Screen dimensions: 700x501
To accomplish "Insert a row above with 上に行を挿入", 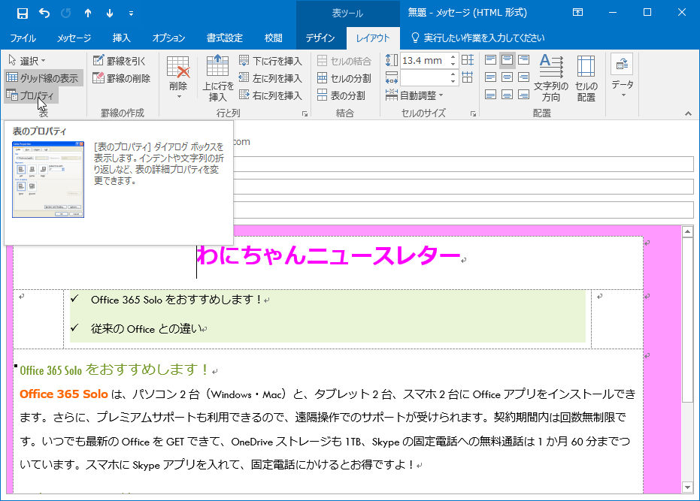I will (218, 79).
